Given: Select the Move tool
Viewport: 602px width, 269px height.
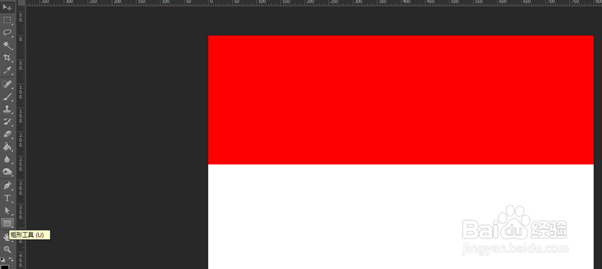Looking at the screenshot, I should 7,7.
